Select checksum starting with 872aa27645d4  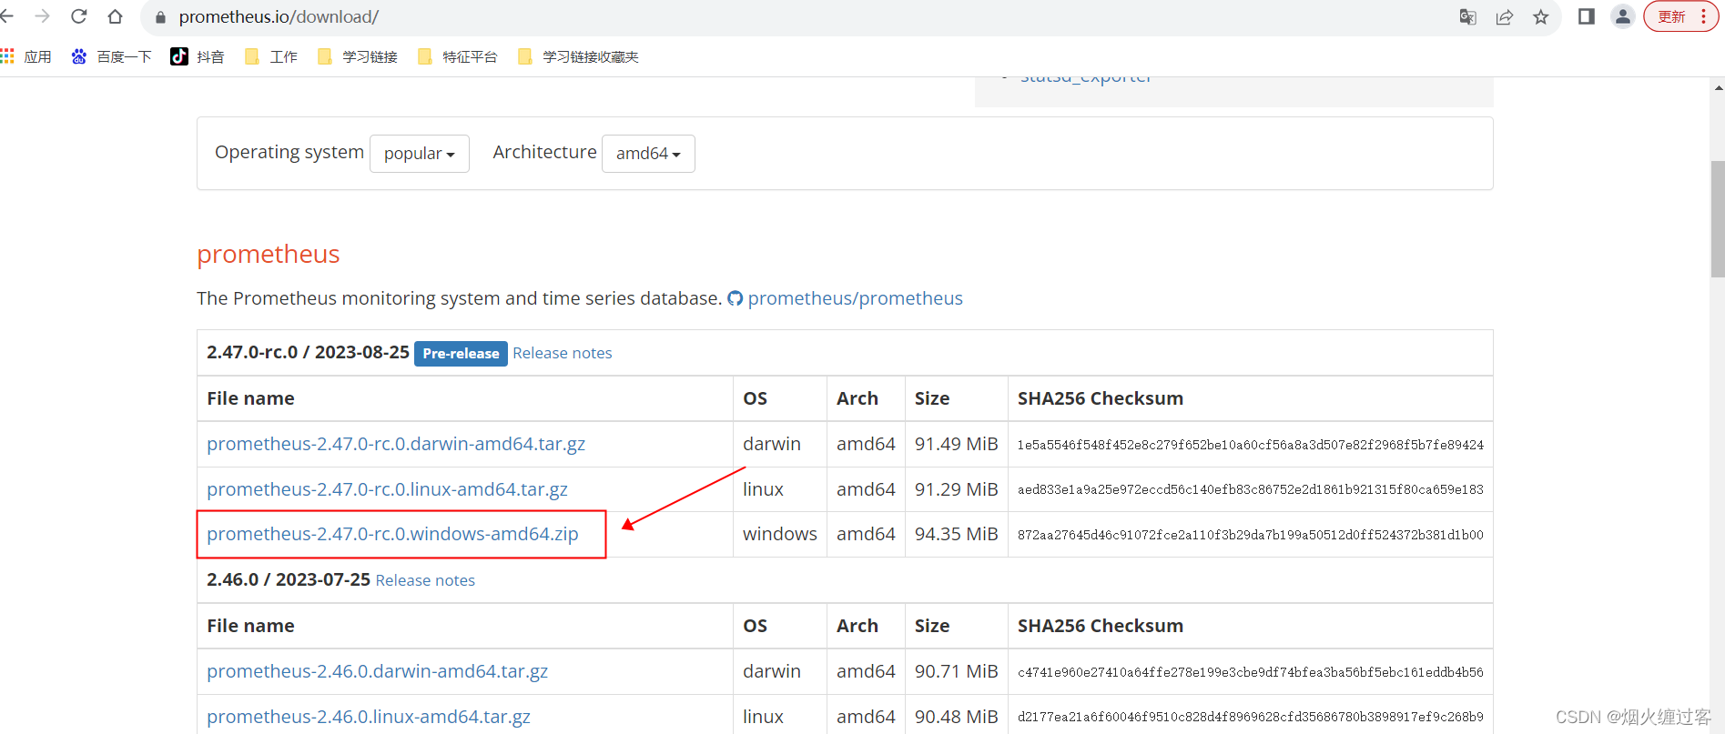(1250, 535)
